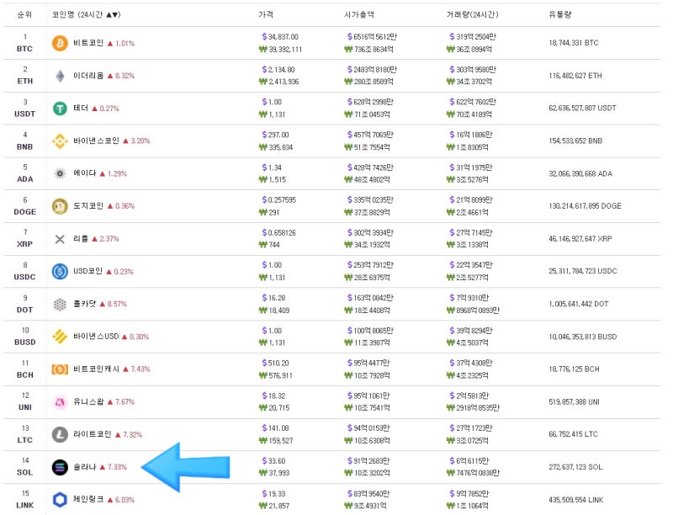Viewport: 673px width, 515px height.
Task: Click the LINK ticker symbol
Action: pos(24,506)
